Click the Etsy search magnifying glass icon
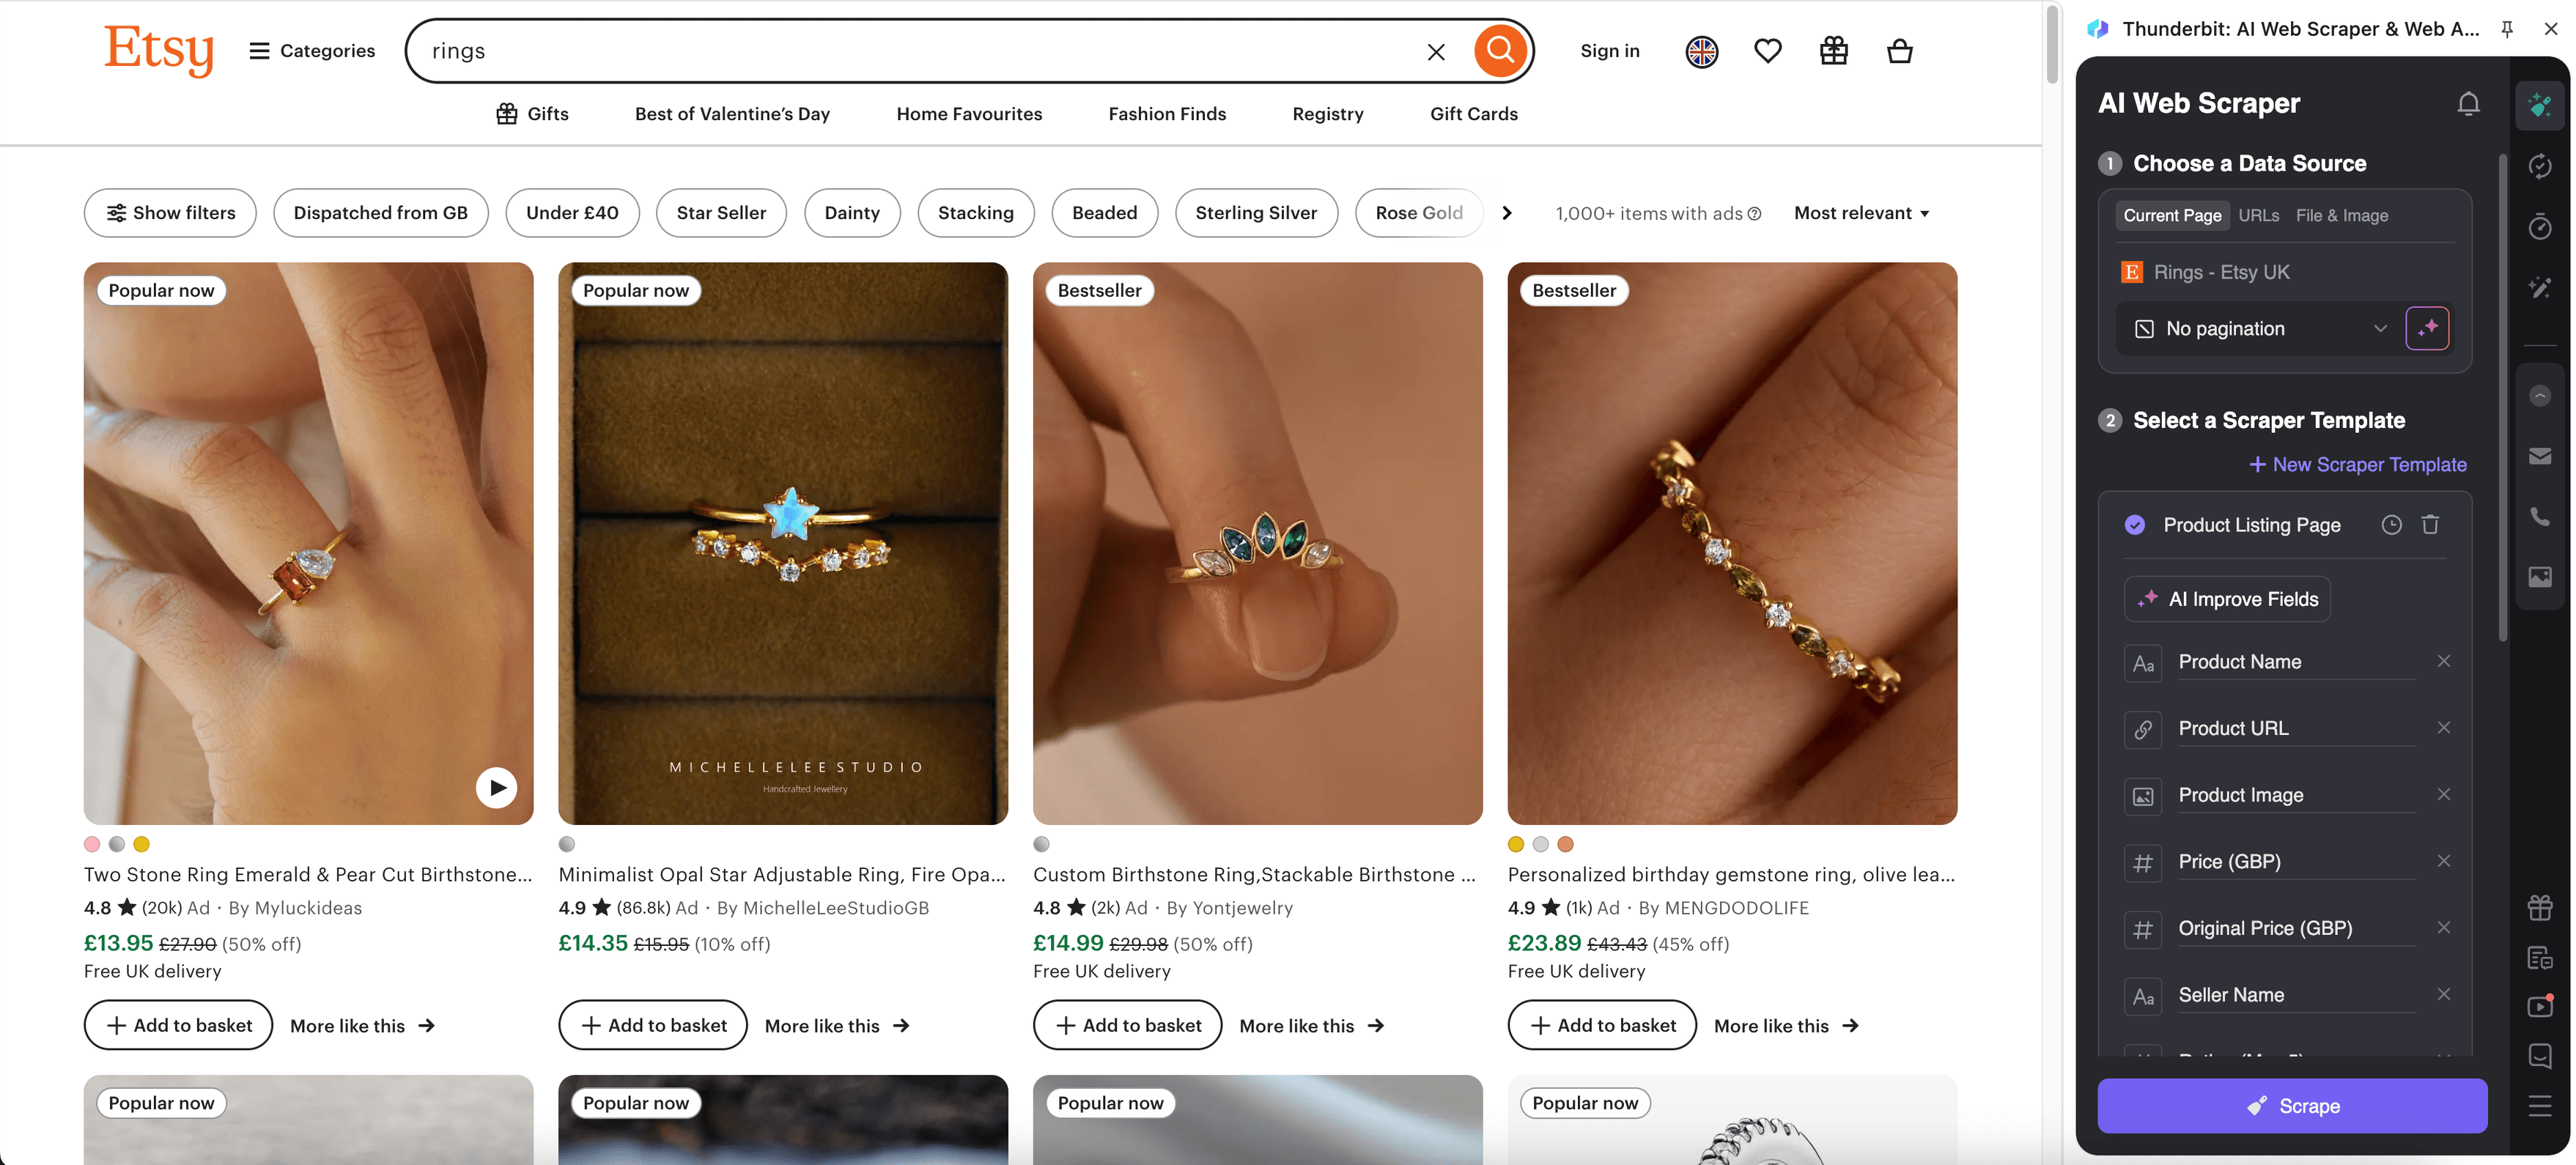2576x1165 pixels. click(1500, 50)
